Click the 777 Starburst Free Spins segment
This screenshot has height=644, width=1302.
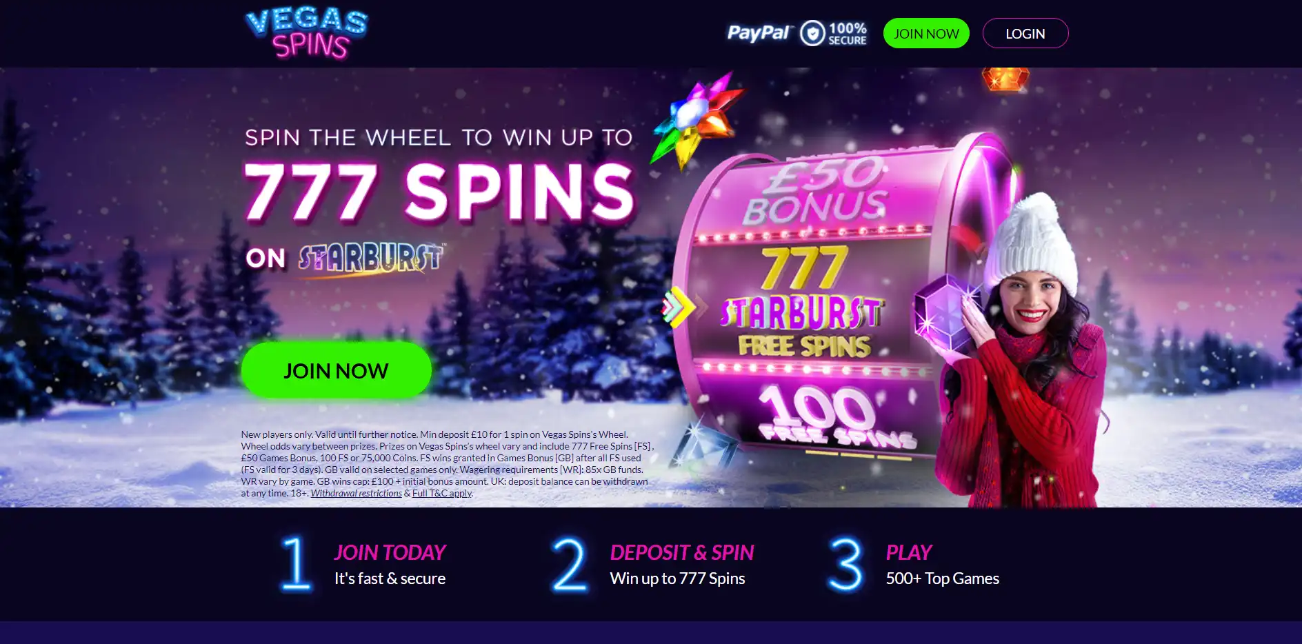(x=803, y=302)
